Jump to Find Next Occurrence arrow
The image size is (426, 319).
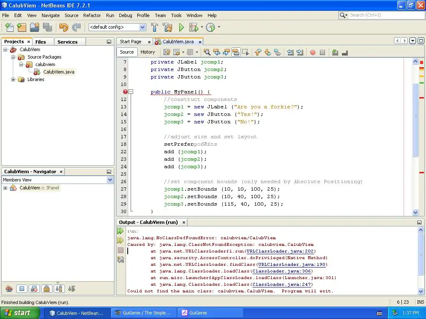pyautogui.click(x=226, y=52)
